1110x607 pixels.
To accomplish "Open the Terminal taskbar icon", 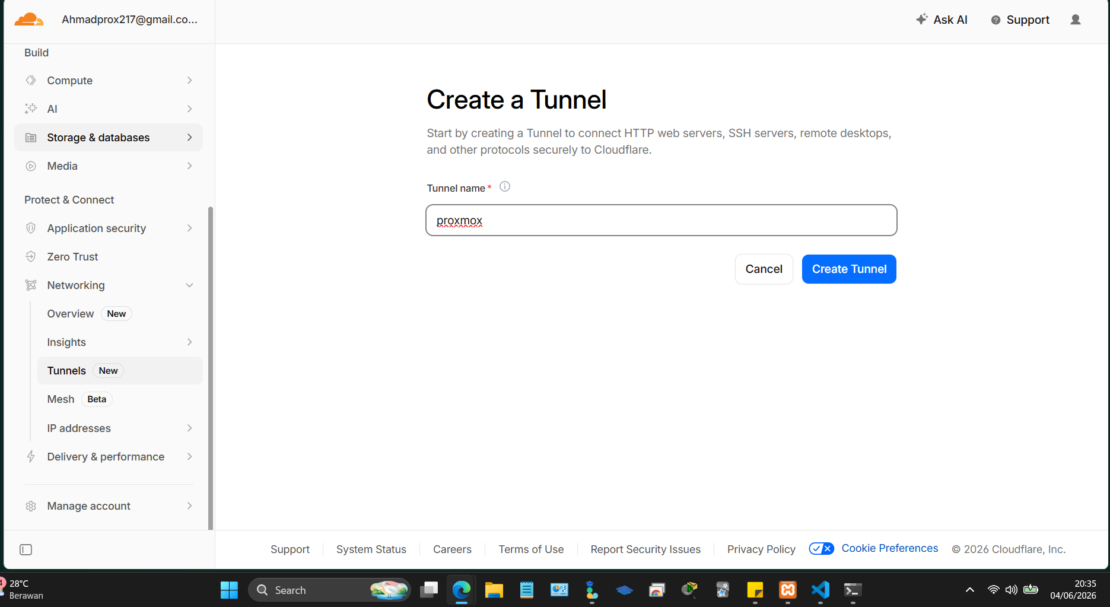I will [x=853, y=590].
